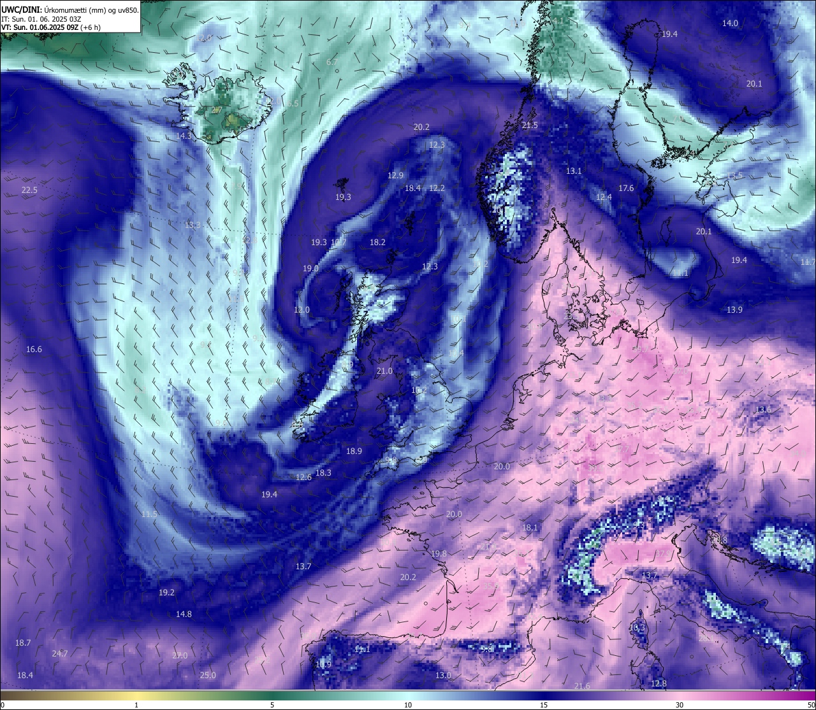The image size is (816, 710).
Task: Click the map value 18.2
Action: pos(377,243)
